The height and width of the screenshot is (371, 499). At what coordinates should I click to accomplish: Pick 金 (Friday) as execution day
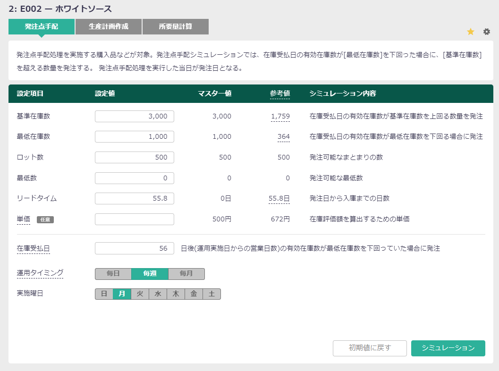194,294
